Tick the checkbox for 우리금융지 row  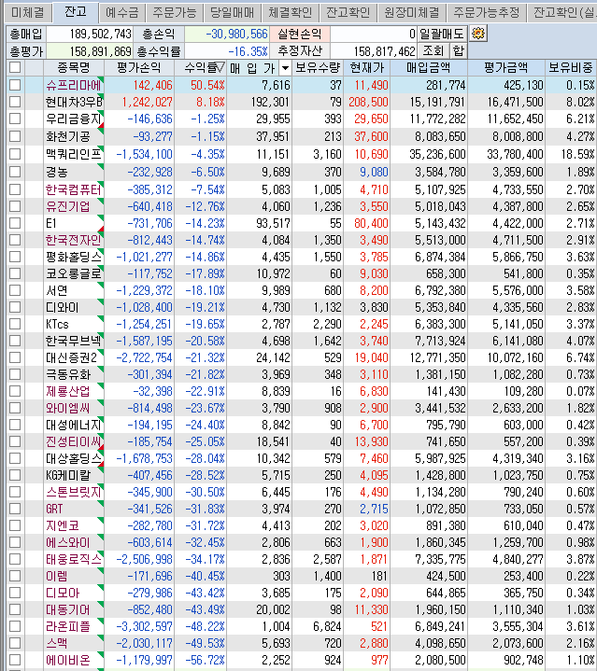pyautogui.click(x=15, y=119)
